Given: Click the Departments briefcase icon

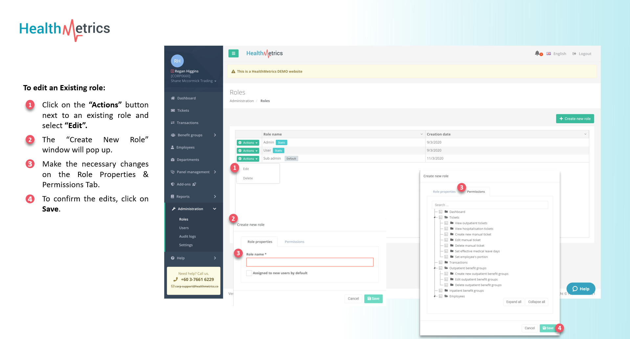Looking at the screenshot, I should (173, 160).
